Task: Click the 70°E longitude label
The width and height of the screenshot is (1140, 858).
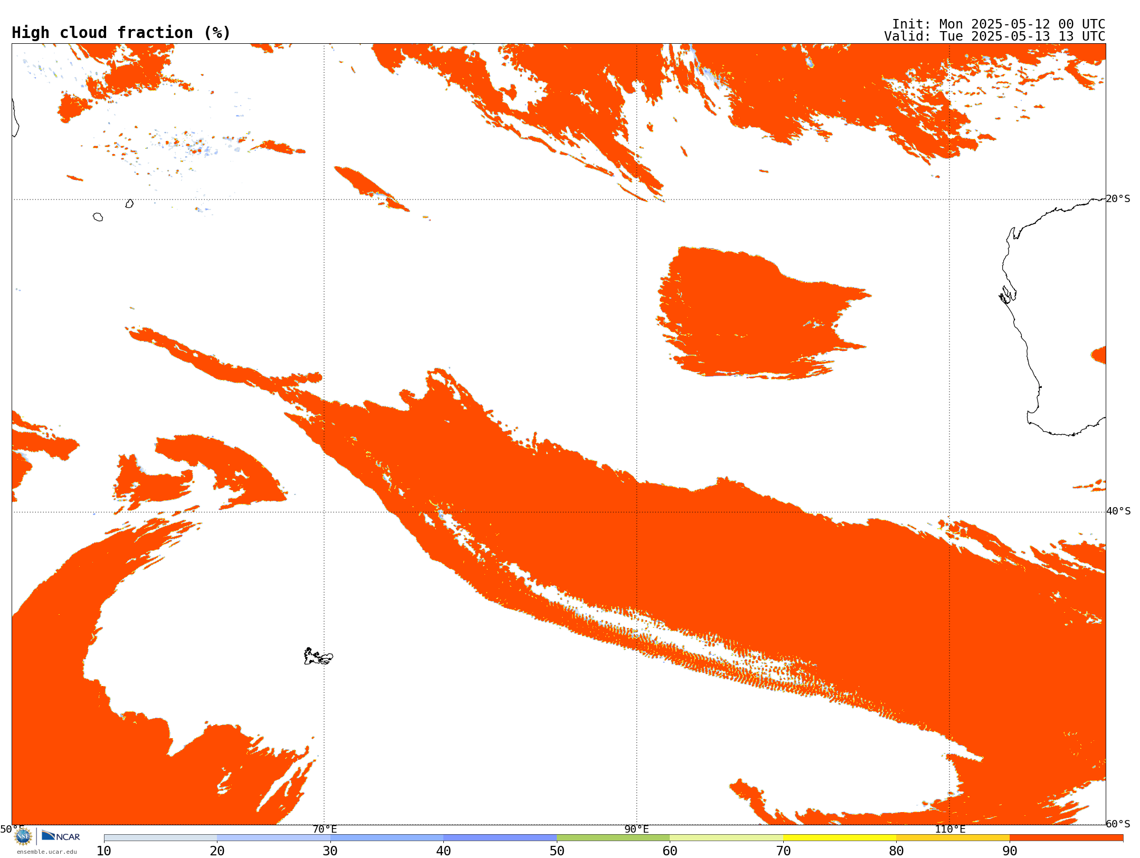Action: click(325, 829)
